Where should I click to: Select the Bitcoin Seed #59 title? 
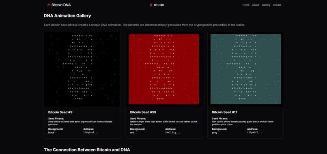pos(143,112)
